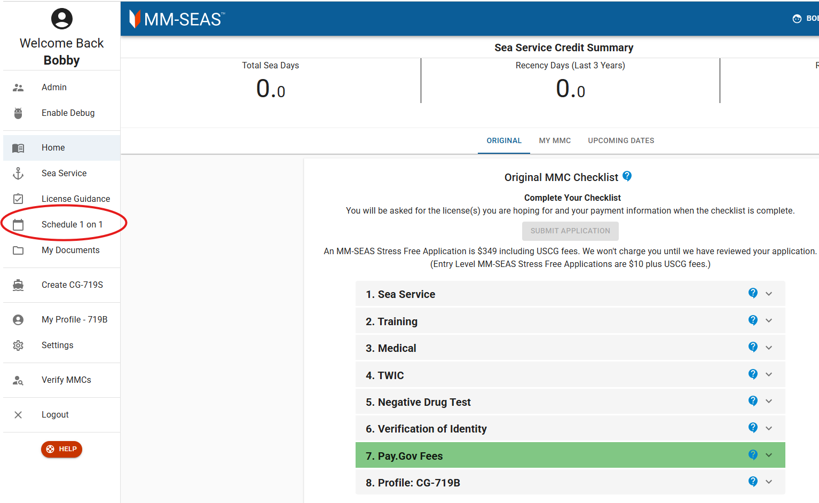The image size is (819, 503).
Task: Click help icon on Verification of Identity row
Action: click(753, 428)
